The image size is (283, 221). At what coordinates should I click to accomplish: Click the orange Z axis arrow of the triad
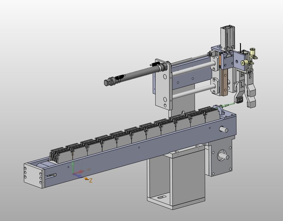click(87, 179)
